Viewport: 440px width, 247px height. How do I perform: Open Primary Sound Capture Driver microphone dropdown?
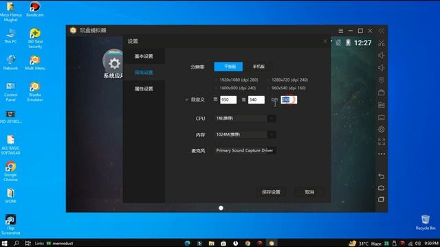(245, 151)
